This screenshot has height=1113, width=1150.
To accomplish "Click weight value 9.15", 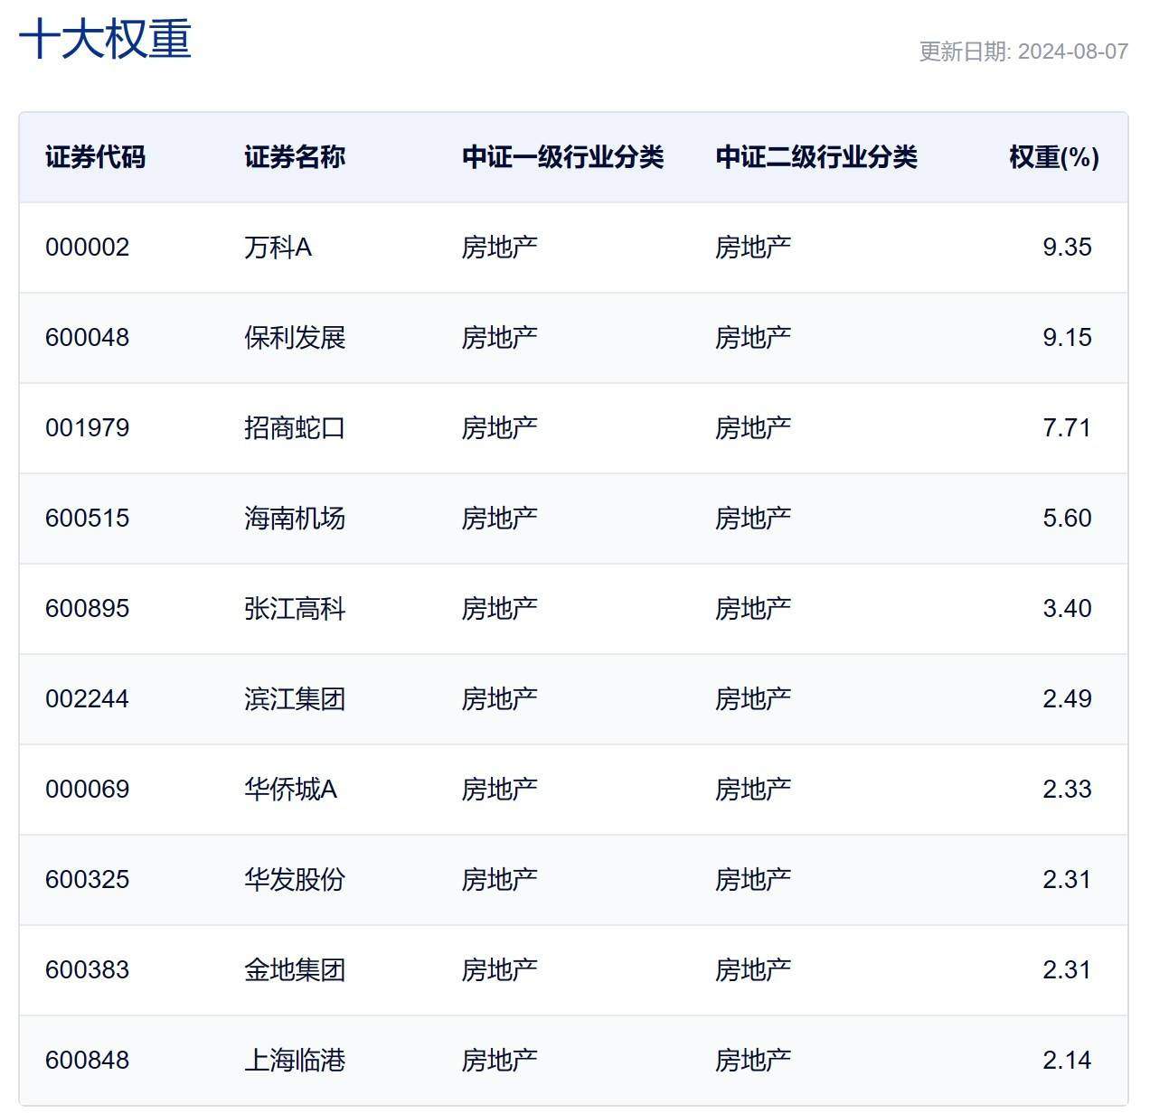I will [1067, 338].
